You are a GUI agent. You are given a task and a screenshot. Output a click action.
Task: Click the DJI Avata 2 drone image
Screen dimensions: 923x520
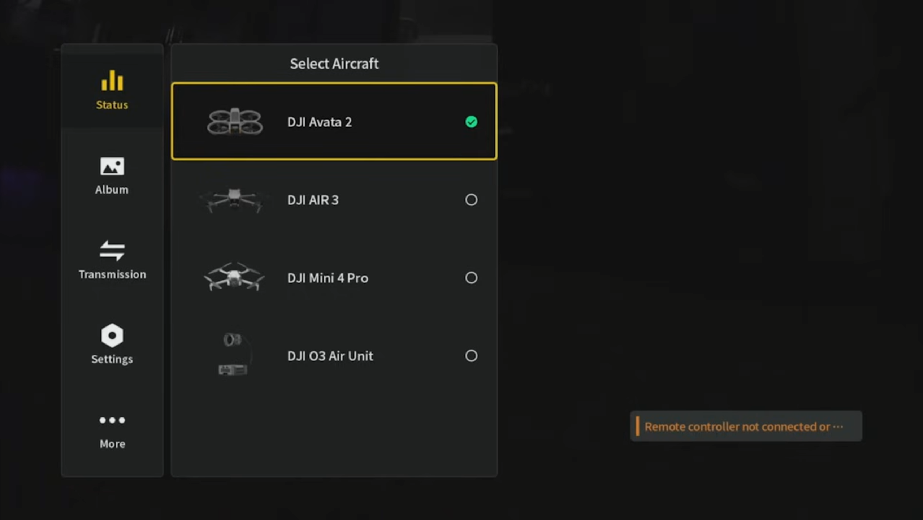(235, 122)
